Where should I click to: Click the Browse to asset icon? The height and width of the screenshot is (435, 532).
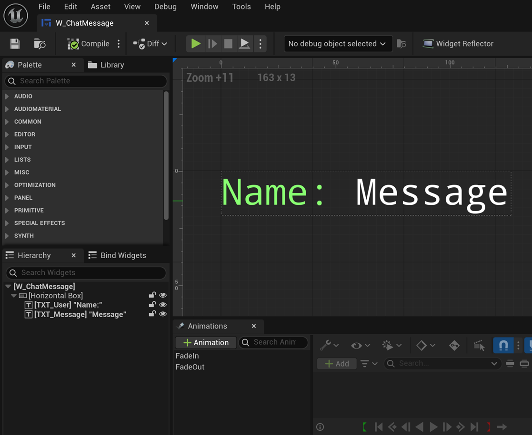point(40,43)
